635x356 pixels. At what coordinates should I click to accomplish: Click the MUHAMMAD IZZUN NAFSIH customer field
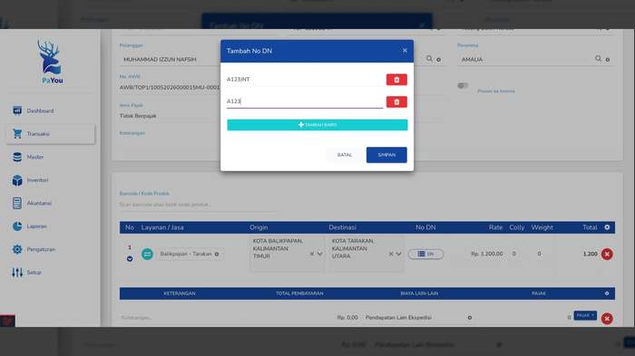pos(171,60)
